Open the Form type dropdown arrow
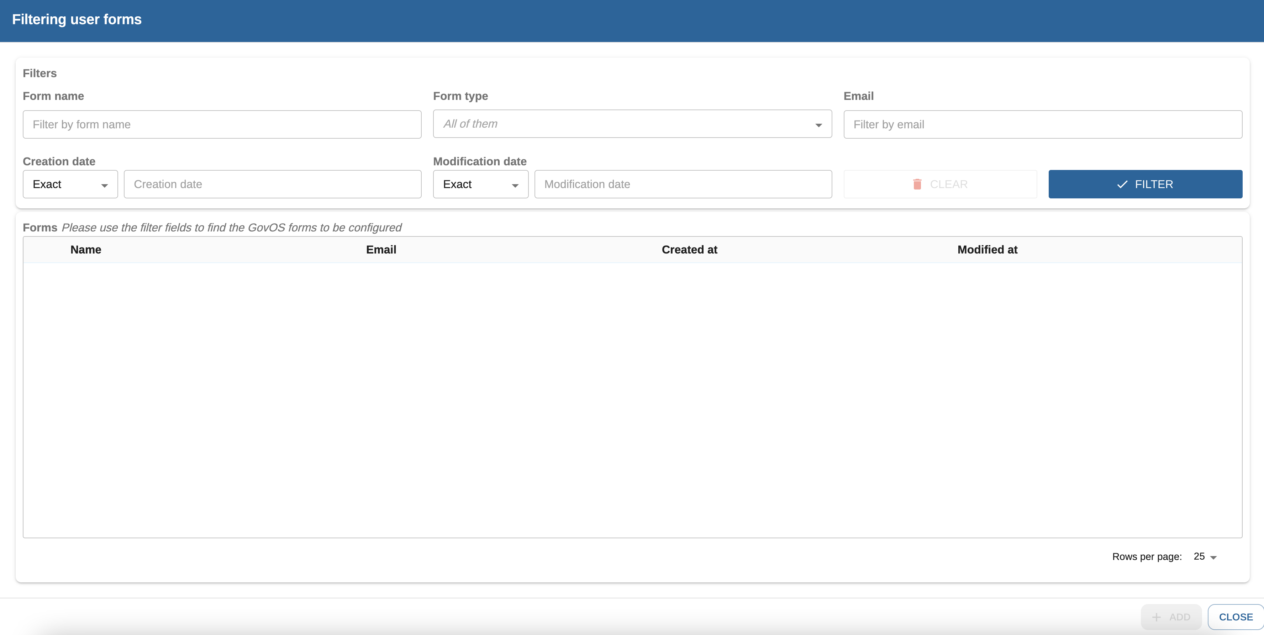Screen dimensions: 1264x635 pos(818,125)
